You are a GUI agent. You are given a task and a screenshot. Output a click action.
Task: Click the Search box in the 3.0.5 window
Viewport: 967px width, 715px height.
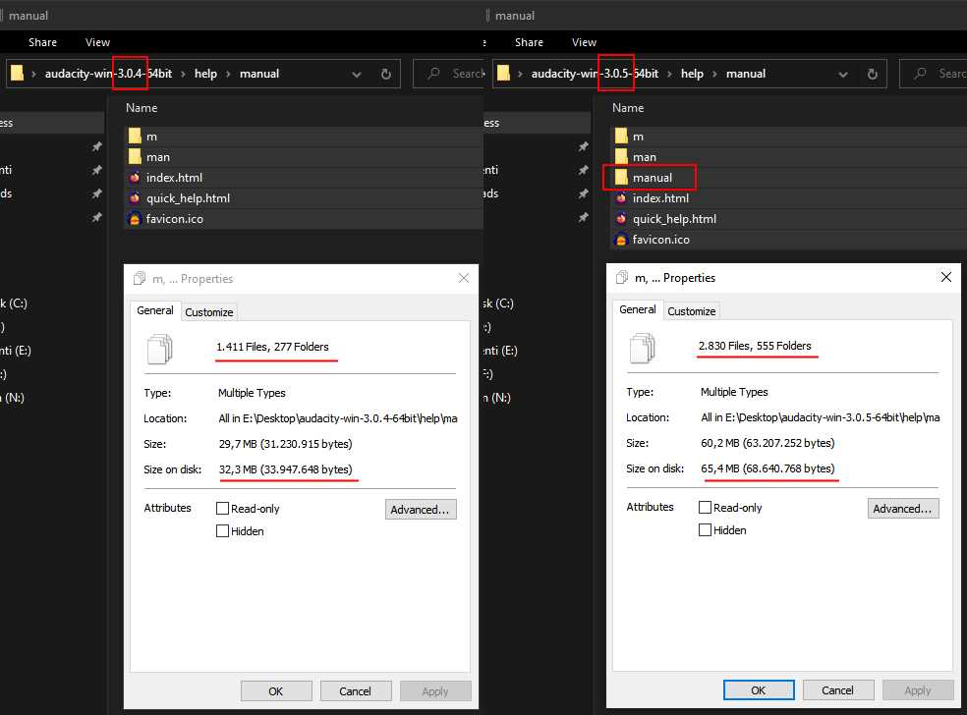coord(933,74)
